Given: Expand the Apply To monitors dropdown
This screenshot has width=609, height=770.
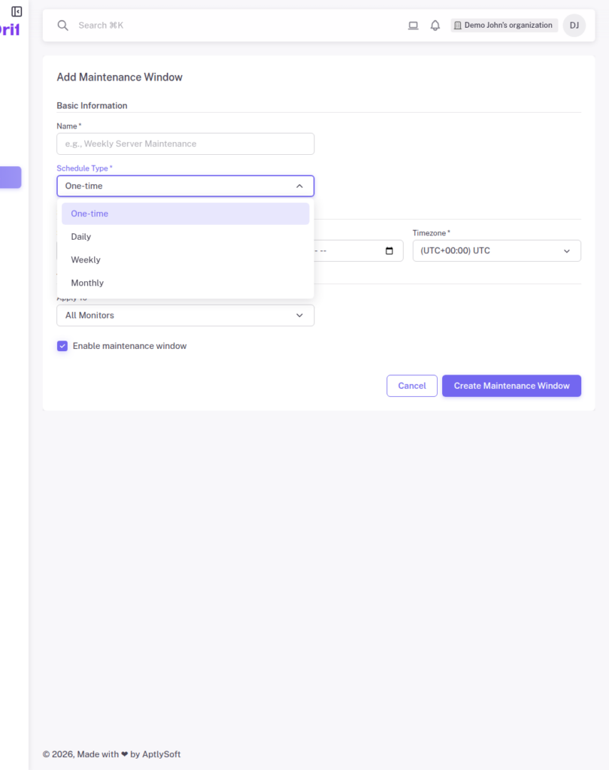Looking at the screenshot, I should pyautogui.click(x=185, y=315).
